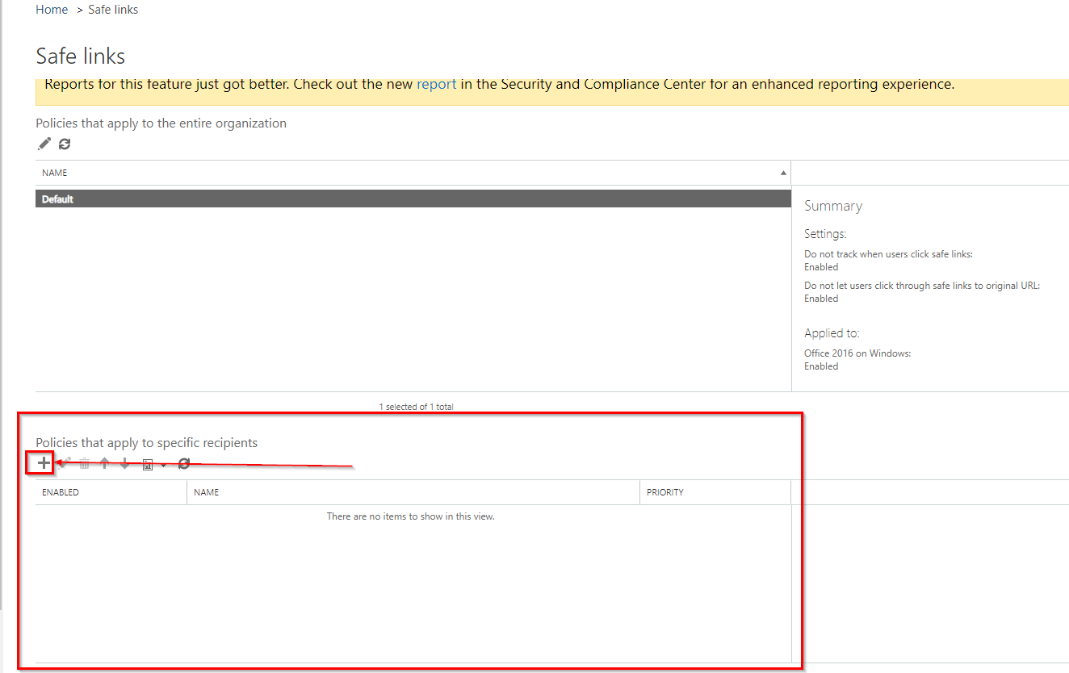Refresh the recipient policies list
1069x673 pixels.
(x=184, y=463)
